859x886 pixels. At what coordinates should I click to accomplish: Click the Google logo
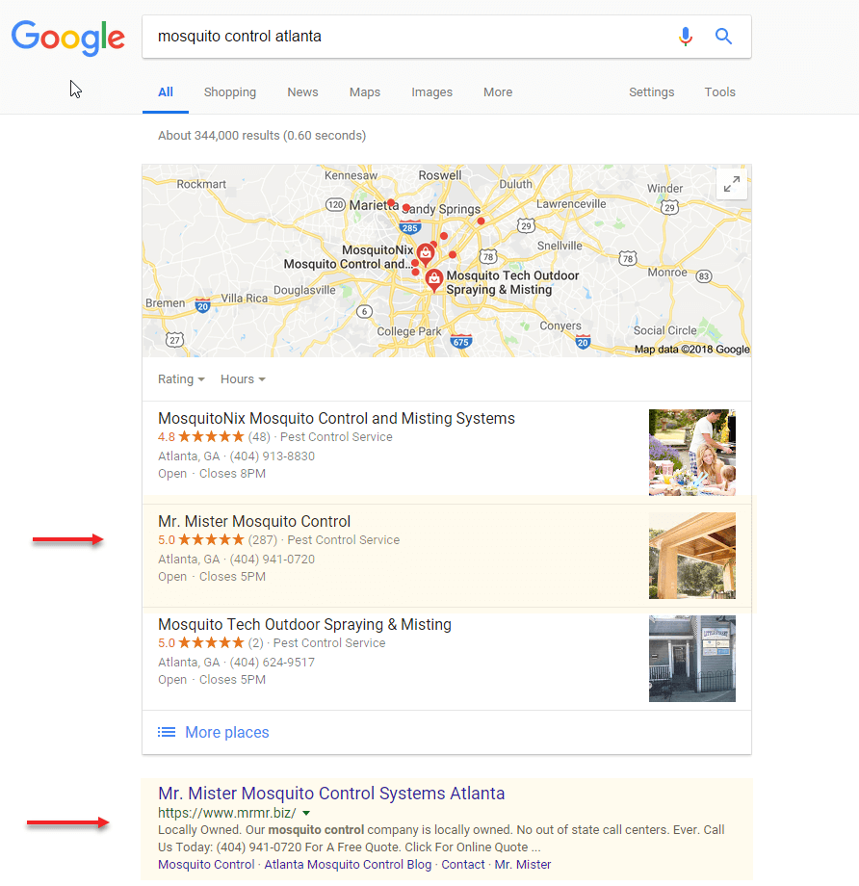[x=67, y=38]
